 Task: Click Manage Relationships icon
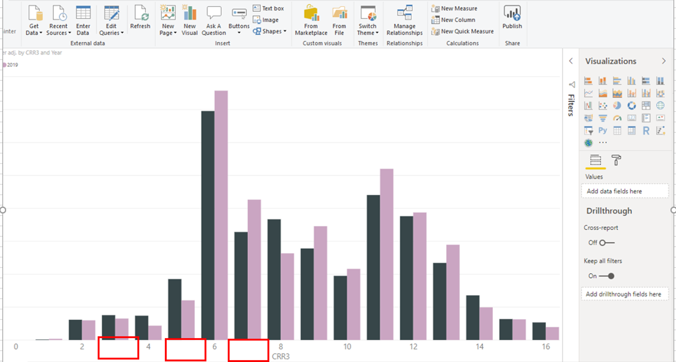click(404, 20)
